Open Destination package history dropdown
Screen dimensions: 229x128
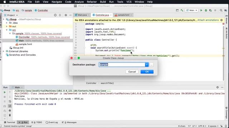click(x=147, y=65)
